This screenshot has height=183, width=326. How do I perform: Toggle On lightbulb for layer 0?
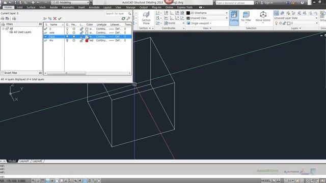coord(67,29)
